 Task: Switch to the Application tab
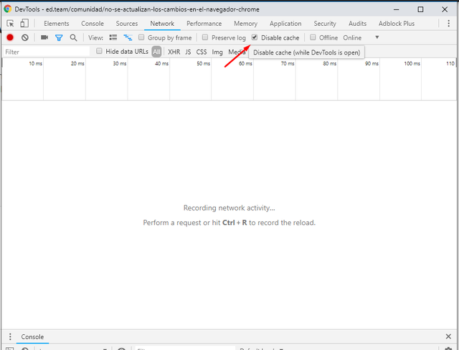point(285,24)
